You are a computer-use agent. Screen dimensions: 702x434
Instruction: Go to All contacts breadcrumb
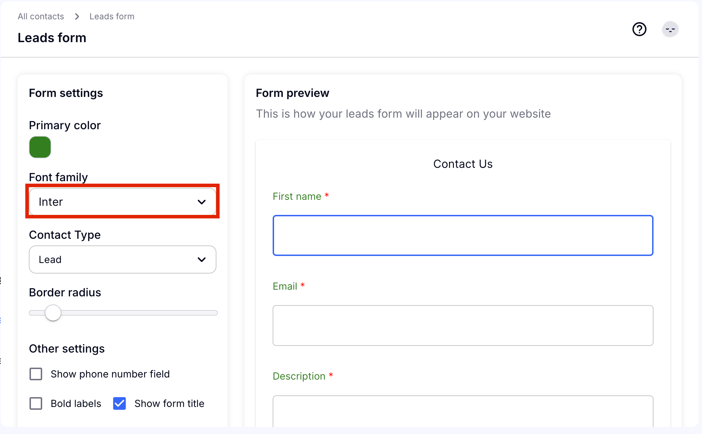pyautogui.click(x=41, y=17)
